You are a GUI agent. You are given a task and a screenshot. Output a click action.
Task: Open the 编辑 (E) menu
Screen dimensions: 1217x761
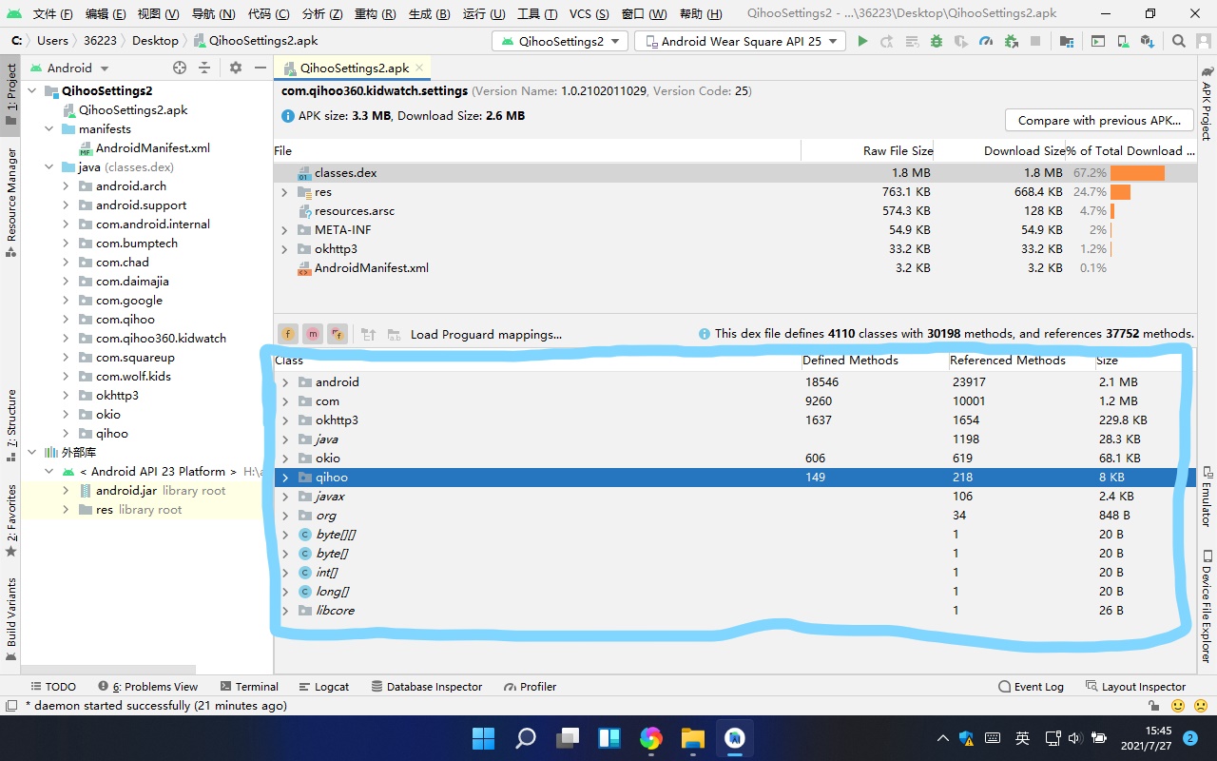[x=105, y=14]
